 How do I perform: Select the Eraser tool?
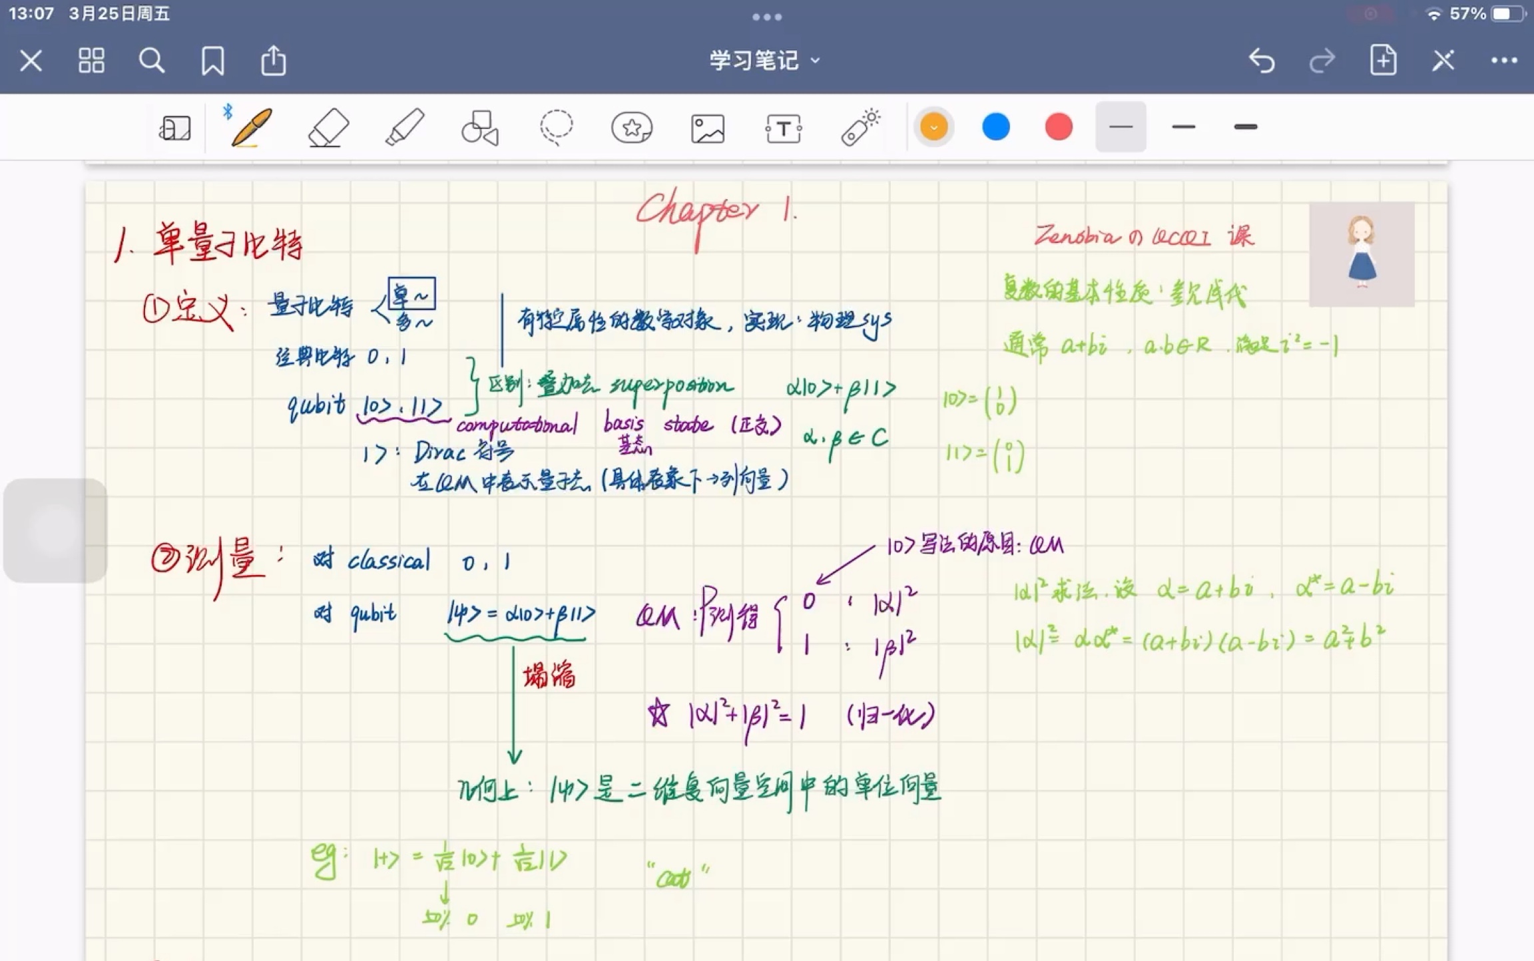tap(328, 127)
